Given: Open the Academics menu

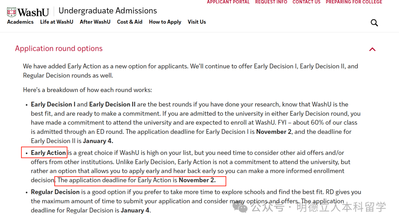Looking at the screenshot, I should pos(20,22).
